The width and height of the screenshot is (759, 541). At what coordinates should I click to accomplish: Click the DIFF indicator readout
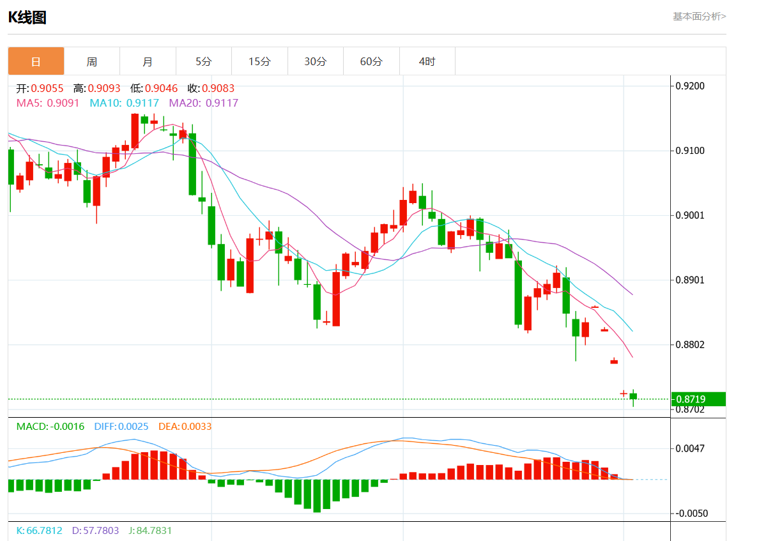(x=121, y=426)
